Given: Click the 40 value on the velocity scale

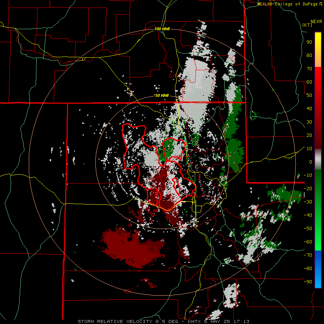Looking at the screenshot, I should click(309, 109).
